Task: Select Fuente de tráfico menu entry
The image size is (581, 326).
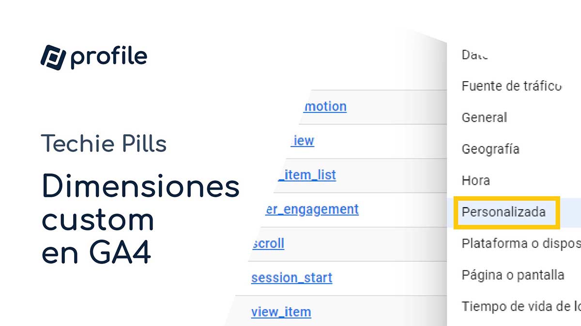Action: tap(512, 86)
